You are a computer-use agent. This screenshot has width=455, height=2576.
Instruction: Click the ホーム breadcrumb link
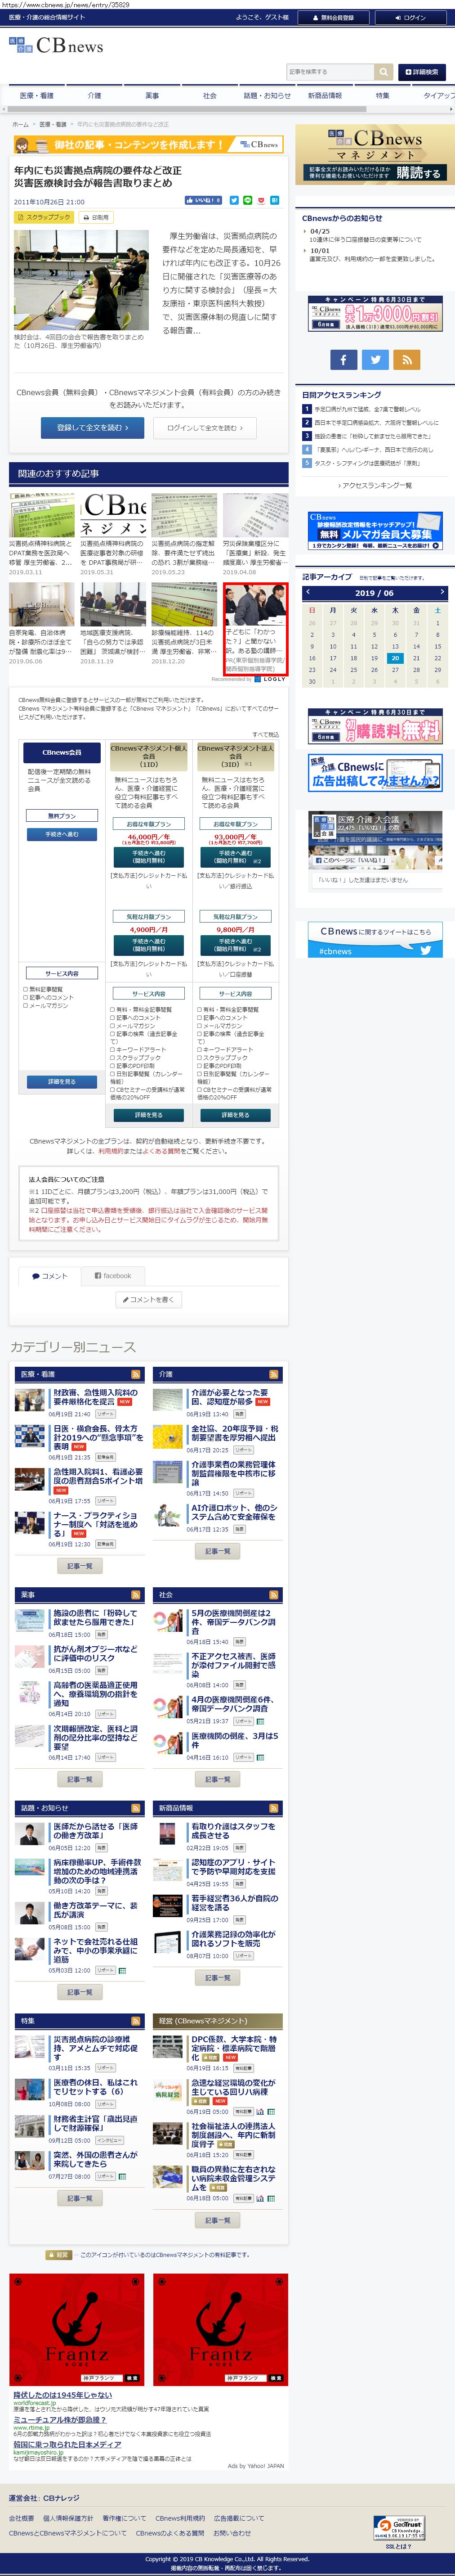20,124
